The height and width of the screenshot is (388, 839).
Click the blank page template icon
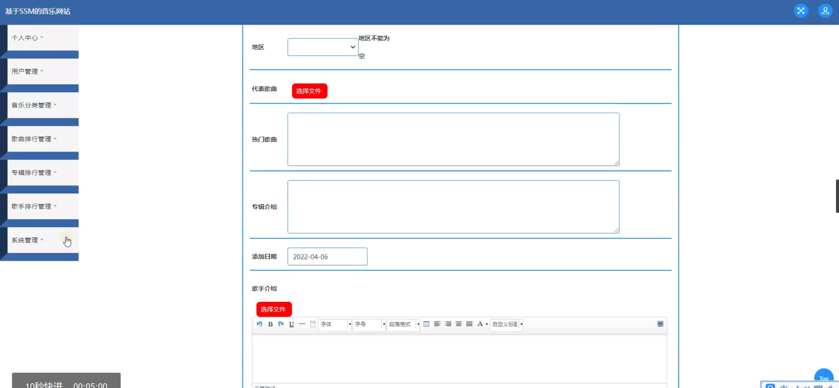pos(313,324)
